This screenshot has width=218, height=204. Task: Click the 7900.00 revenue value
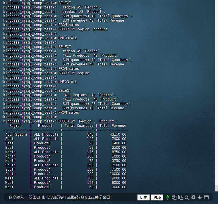pos(119,139)
